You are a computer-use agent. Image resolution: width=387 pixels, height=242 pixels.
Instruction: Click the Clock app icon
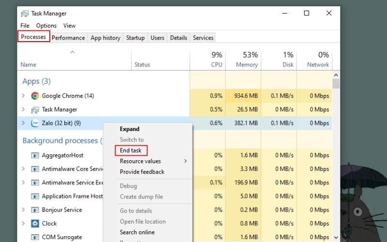point(35,224)
